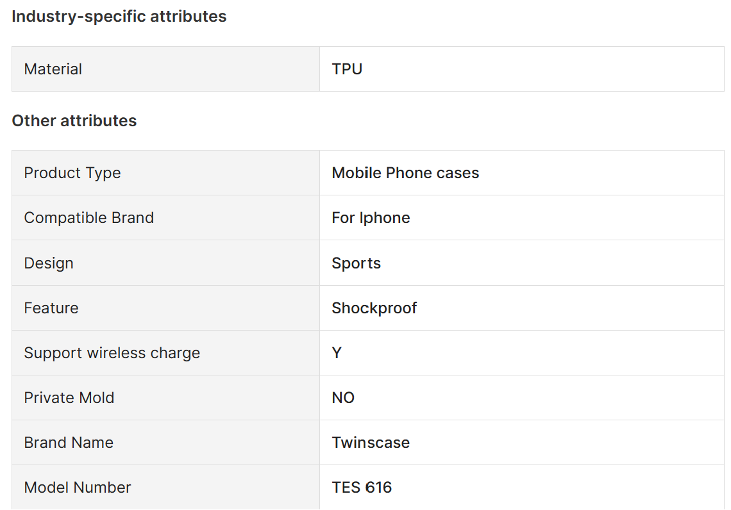Select the Y wireless charge value

point(337,353)
